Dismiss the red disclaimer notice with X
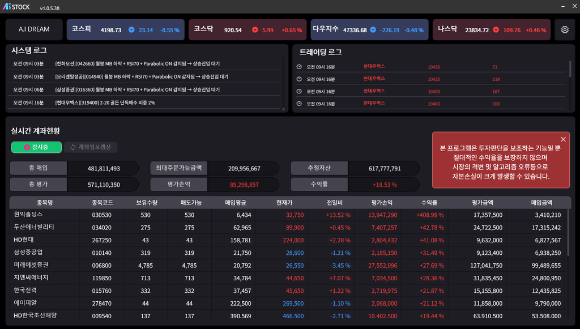This screenshot has width=580, height=329. (x=563, y=139)
